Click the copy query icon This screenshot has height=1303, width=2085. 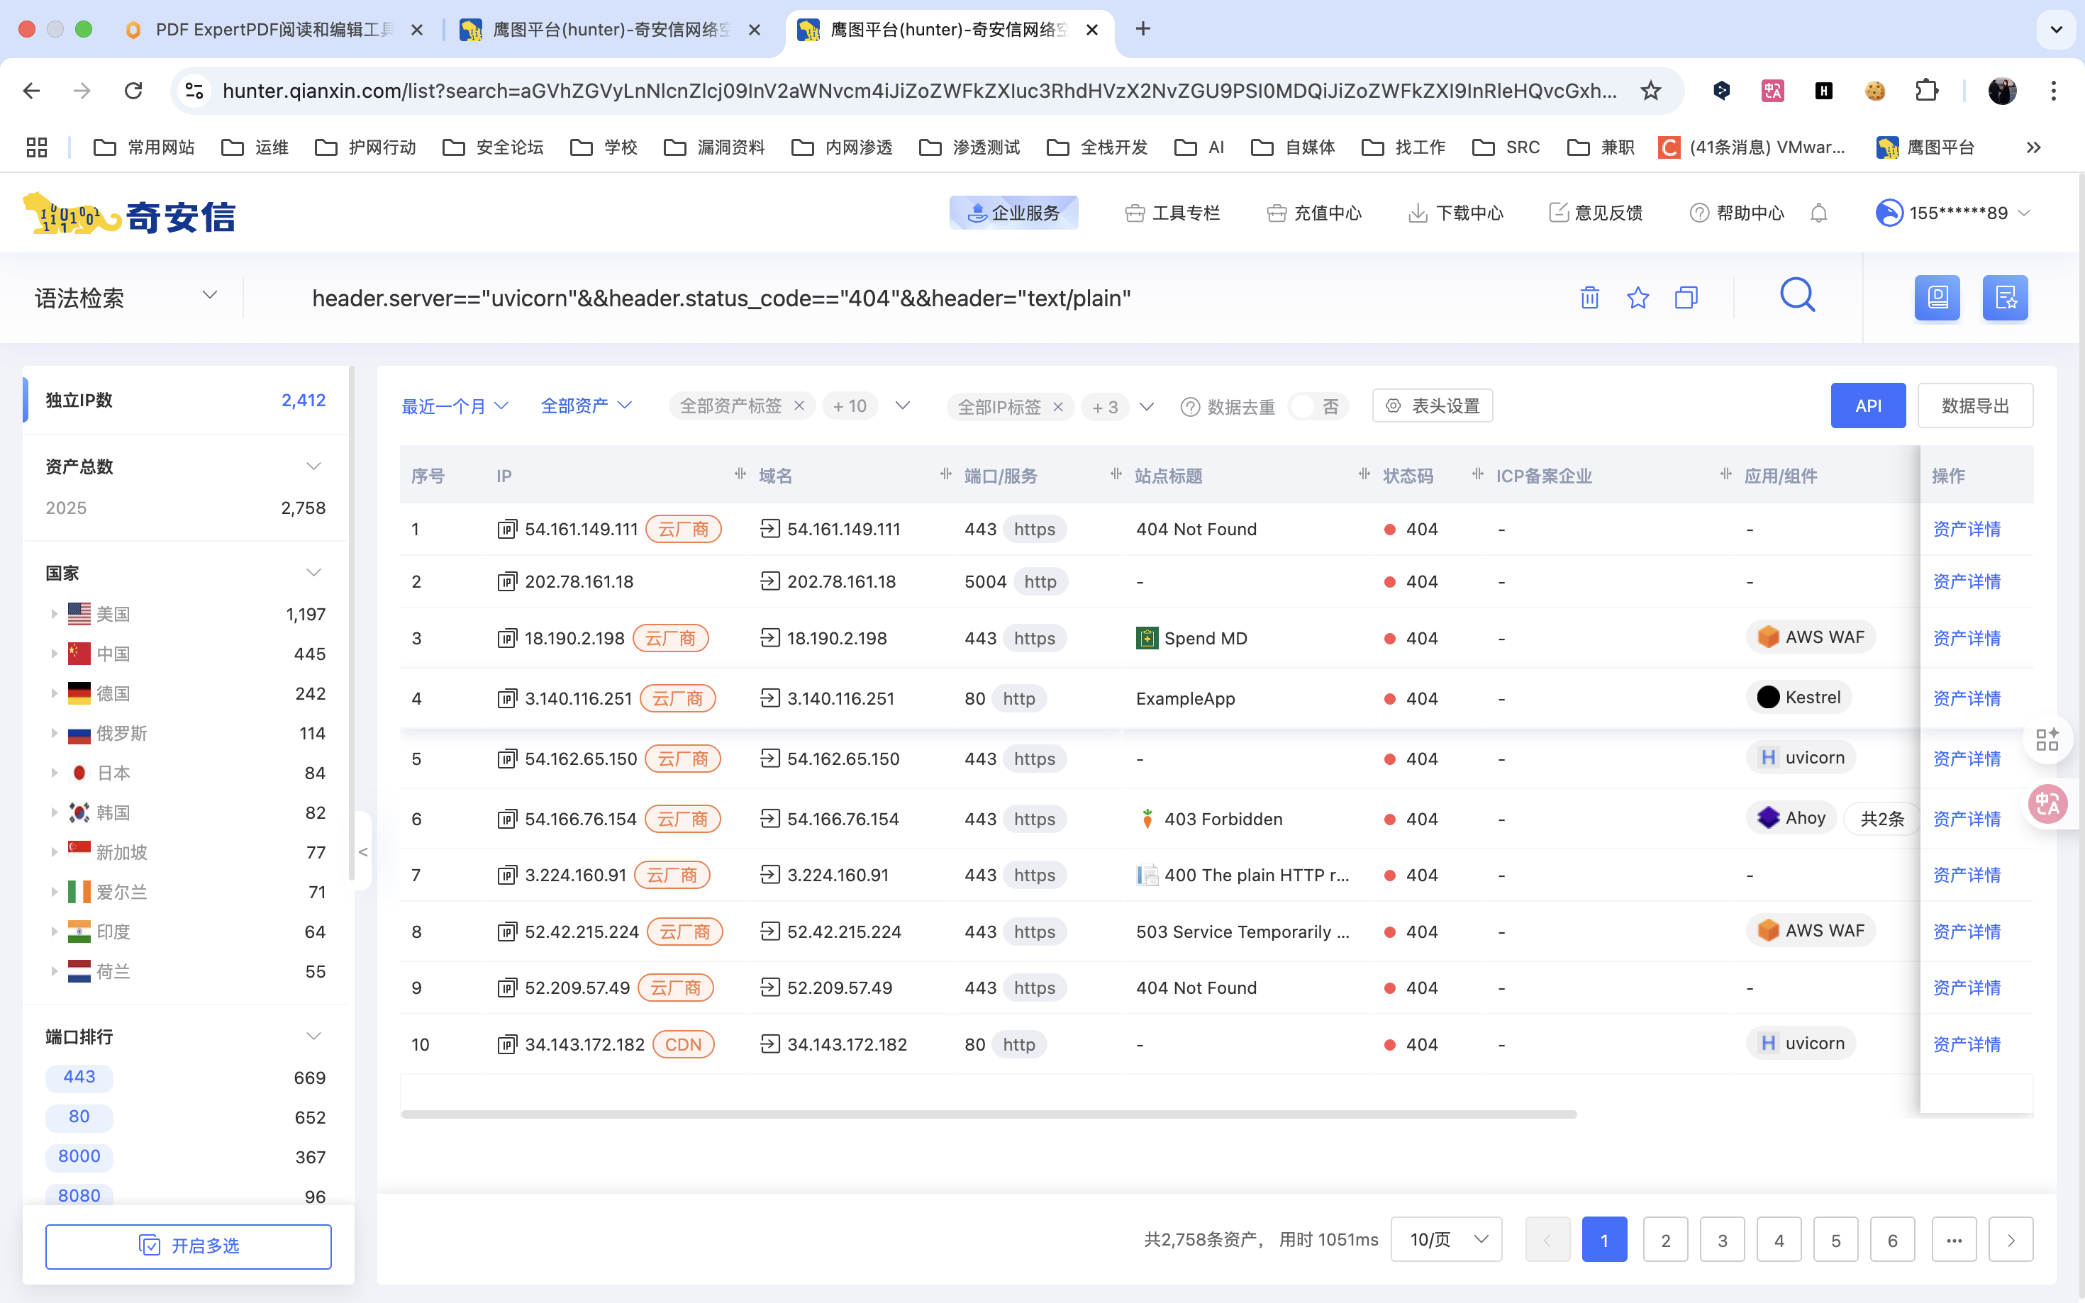click(x=1686, y=297)
